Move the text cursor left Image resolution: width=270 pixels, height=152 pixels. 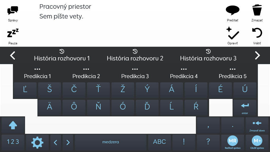[55, 142]
